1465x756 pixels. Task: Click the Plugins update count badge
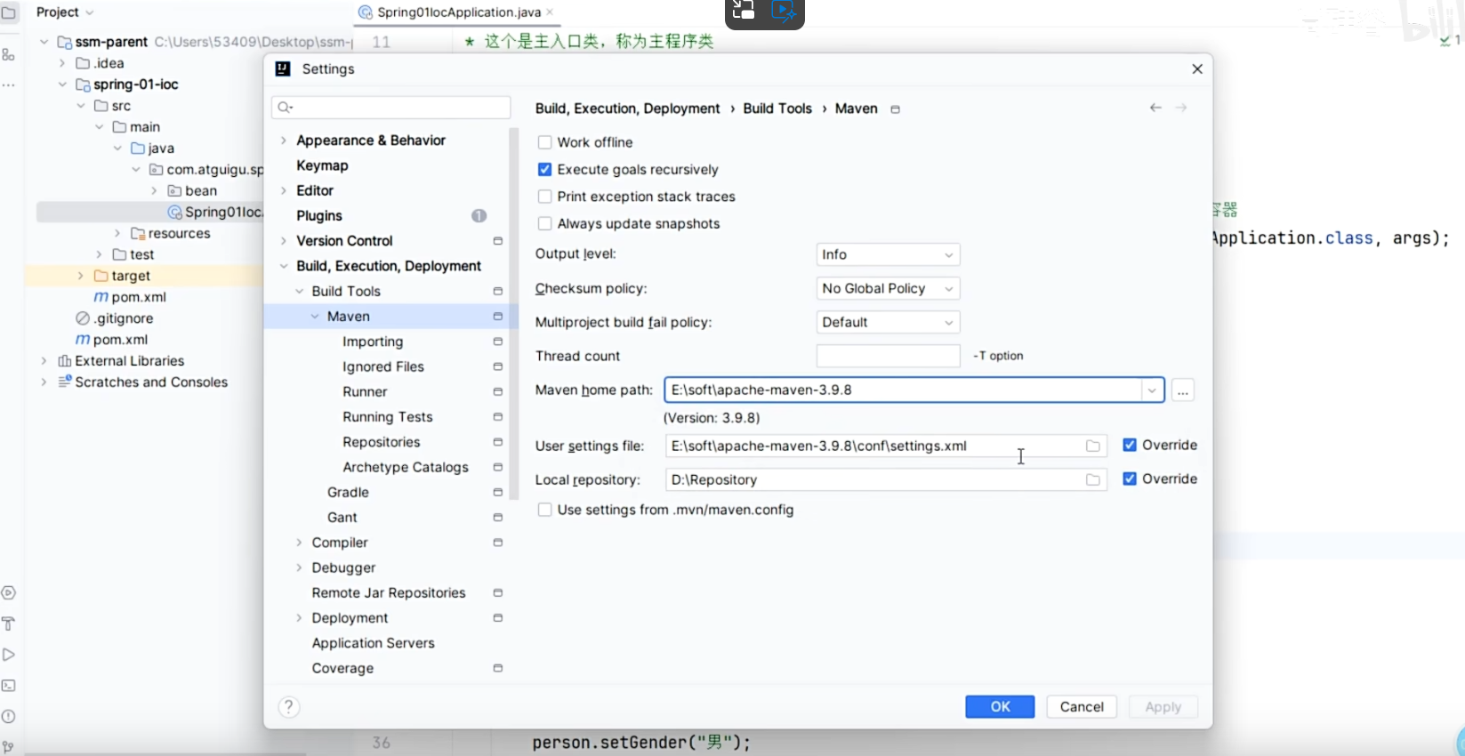[x=479, y=216]
